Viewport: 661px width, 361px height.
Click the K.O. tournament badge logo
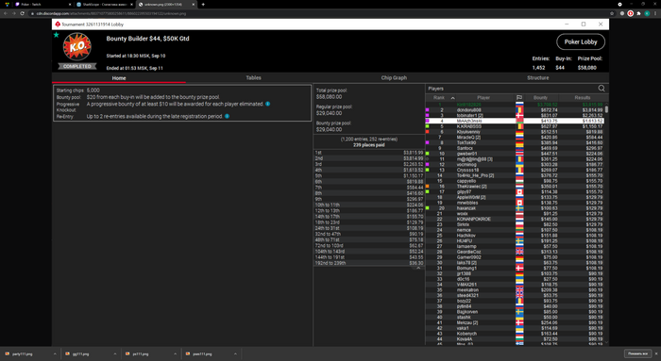click(77, 47)
